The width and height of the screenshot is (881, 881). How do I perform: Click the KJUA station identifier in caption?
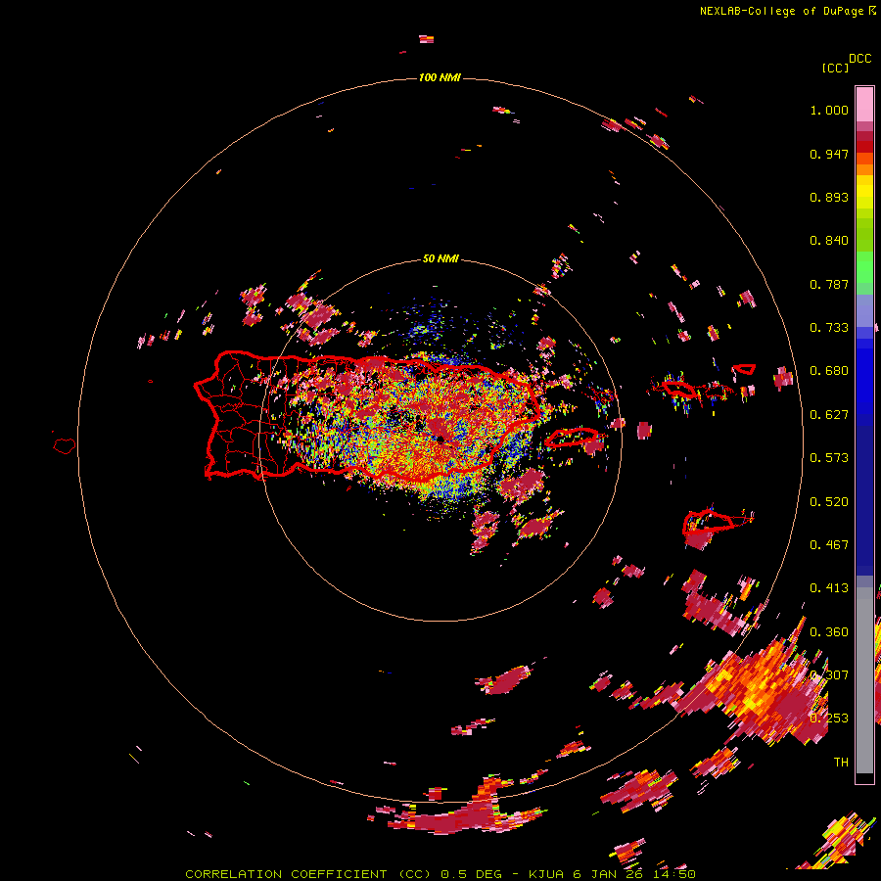coord(545,874)
